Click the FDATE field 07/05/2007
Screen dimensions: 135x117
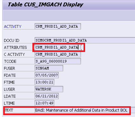[47, 75]
